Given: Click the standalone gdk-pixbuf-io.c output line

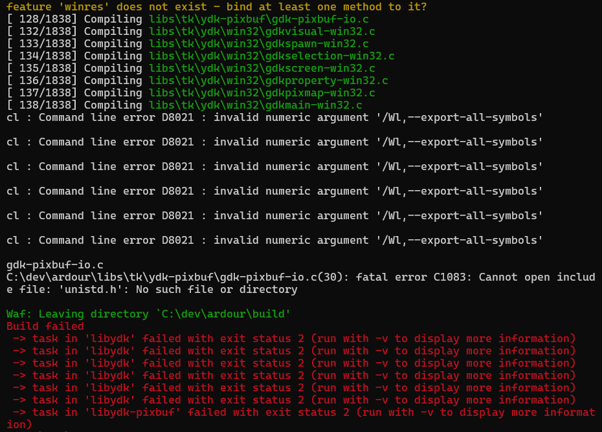Looking at the screenshot, I should pos(54,265).
